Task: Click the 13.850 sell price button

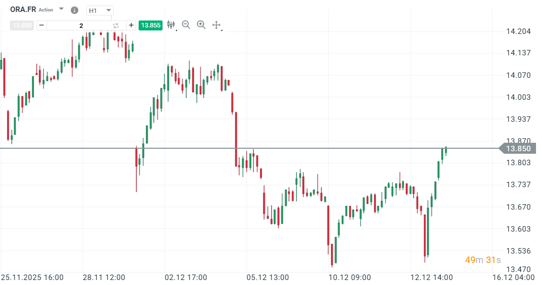Action: [x=22, y=25]
